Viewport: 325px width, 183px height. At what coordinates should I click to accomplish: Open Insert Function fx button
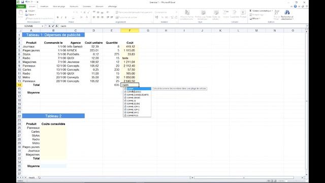point(56,26)
